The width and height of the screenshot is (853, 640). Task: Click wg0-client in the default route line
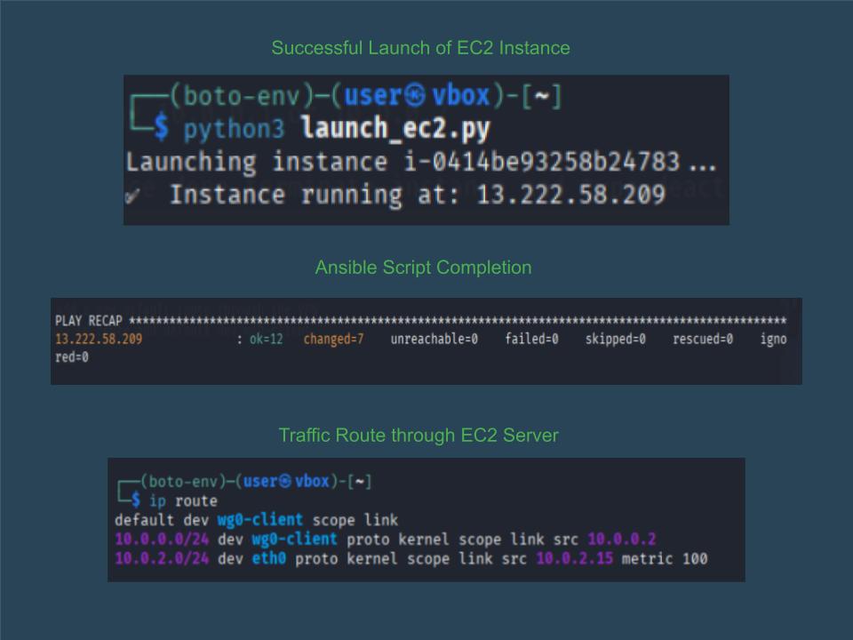259,520
